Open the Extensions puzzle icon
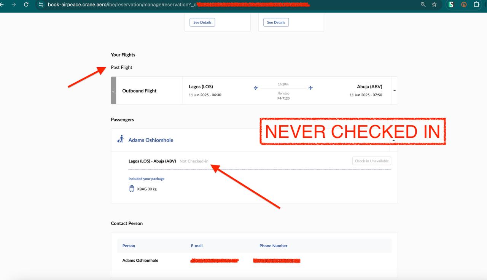This screenshot has width=487, height=280. point(476,5)
